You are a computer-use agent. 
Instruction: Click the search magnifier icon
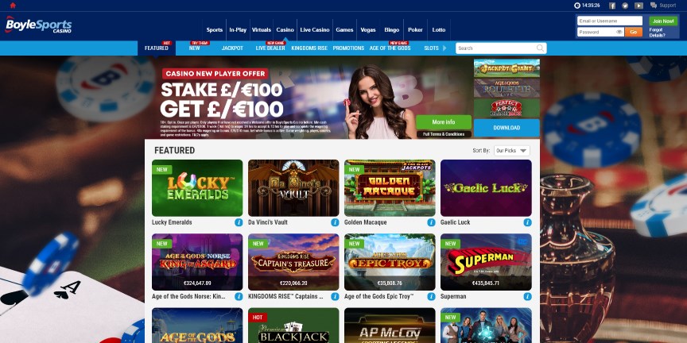pos(540,48)
